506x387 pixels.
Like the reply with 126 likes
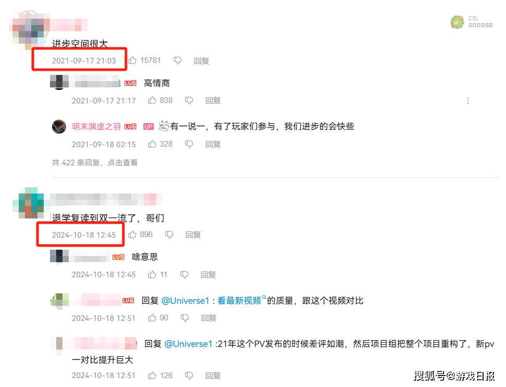point(152,376)
